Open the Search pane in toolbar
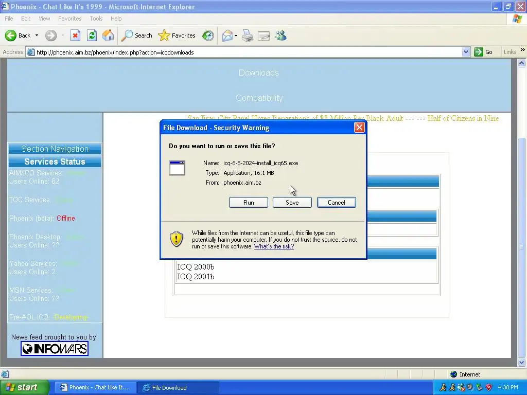 [136, 35]
